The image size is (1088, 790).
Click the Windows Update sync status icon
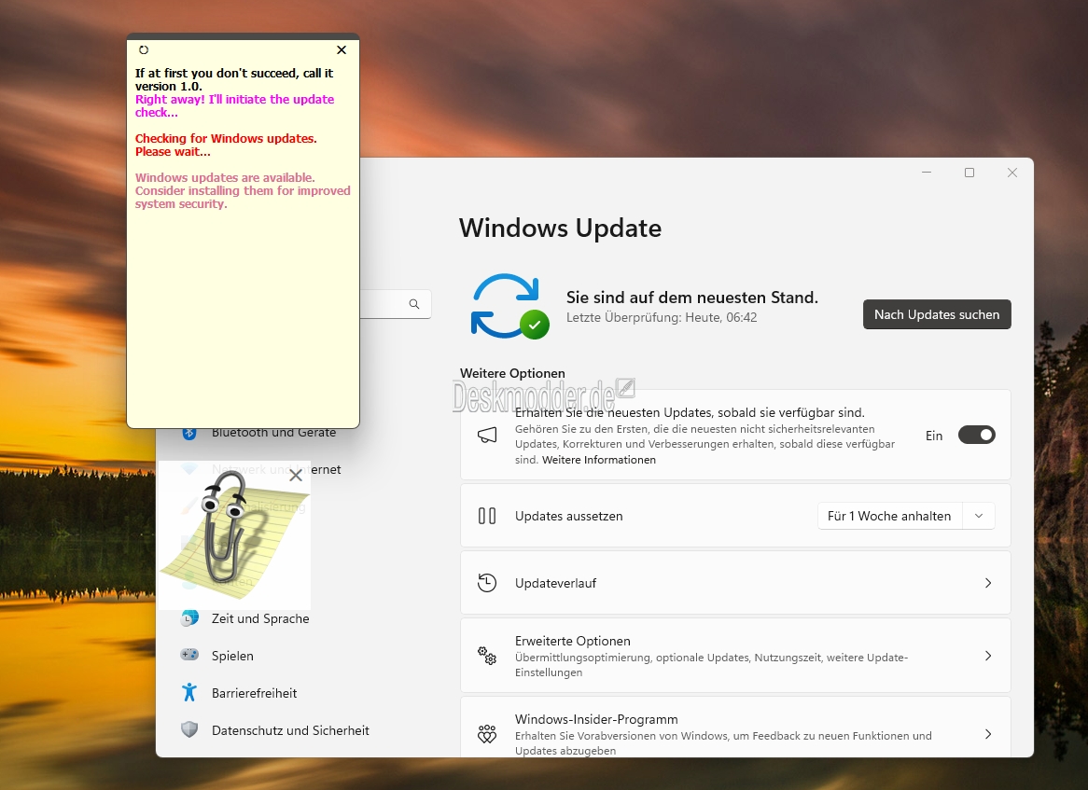(510, 306)
